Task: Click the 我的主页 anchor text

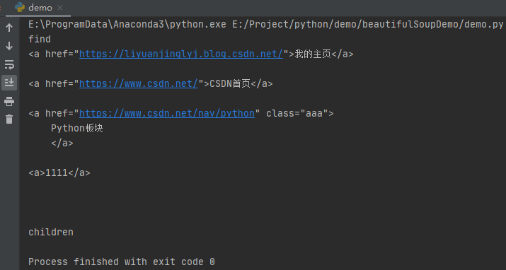Action: [313, 54]
